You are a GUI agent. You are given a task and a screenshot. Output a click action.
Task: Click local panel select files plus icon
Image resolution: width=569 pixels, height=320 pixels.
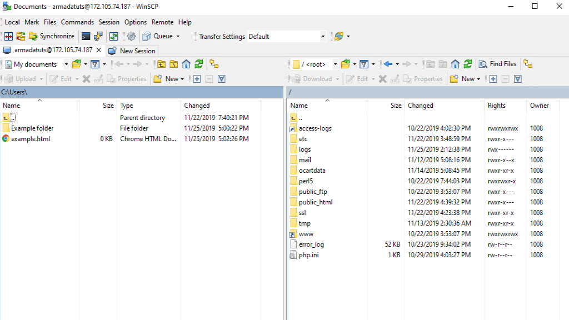(x=197, y=79)
